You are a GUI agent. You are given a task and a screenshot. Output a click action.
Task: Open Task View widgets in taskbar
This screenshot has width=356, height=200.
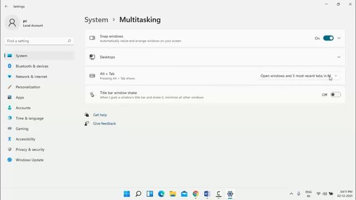[x=150, y=194]
